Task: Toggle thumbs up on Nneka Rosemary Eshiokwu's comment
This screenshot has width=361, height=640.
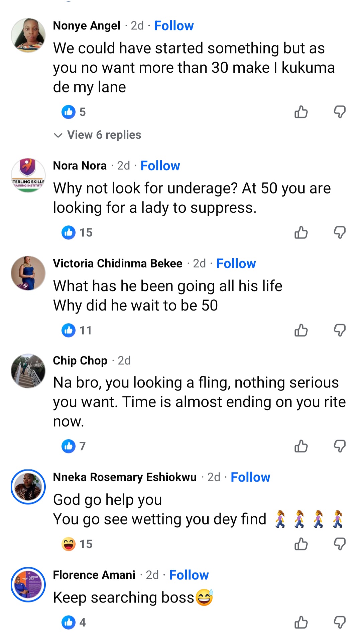Action: pos(300,544)
